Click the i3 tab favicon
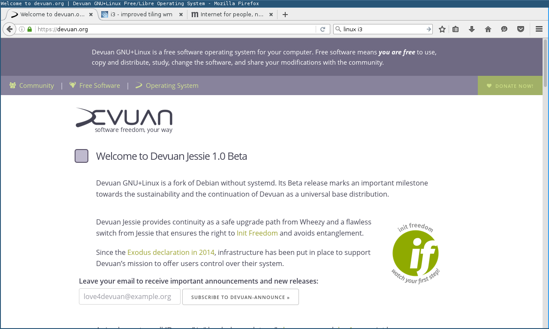This screenshot has height=329, width=549. tap(105, 15)
